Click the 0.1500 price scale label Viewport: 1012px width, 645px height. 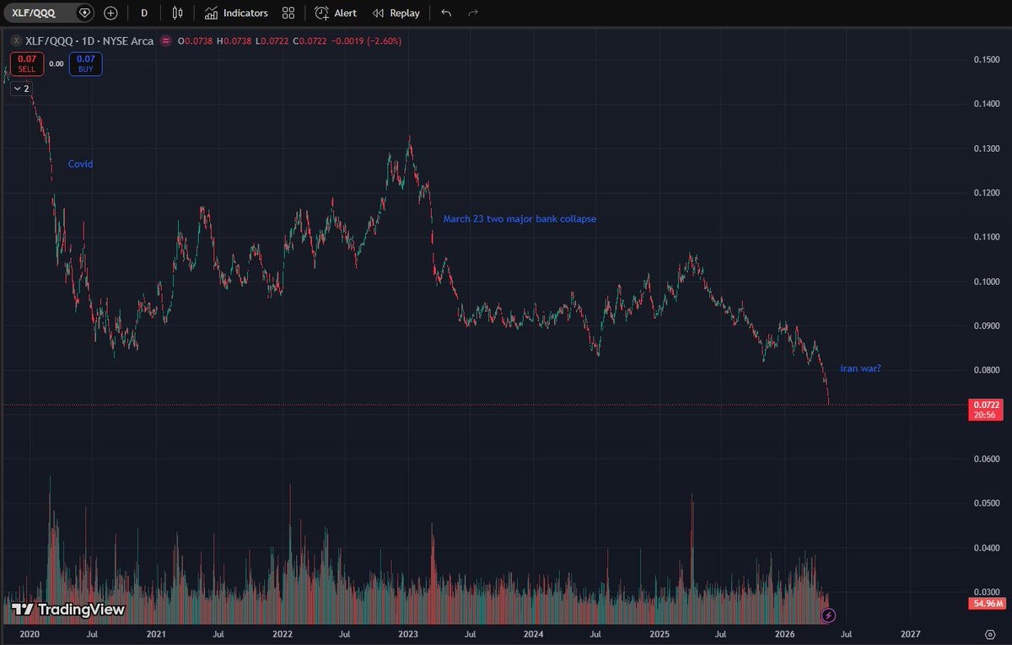[x=986, y=60]
